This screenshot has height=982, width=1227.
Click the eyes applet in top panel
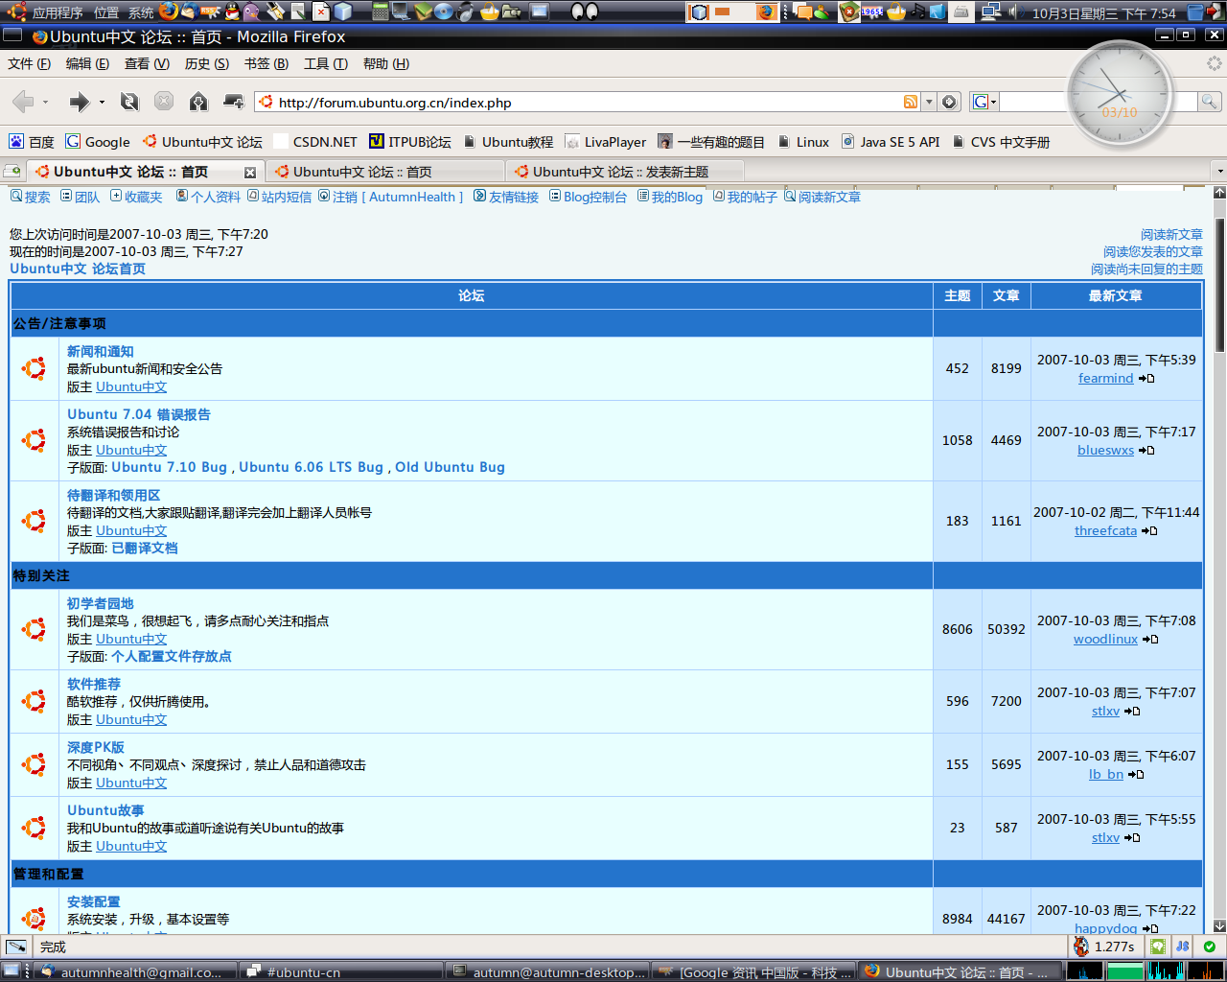click(585, 12)
